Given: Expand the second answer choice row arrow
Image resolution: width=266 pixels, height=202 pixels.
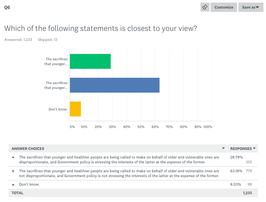Looking at the screenshot, I should pyautogui.click(x=13, y=171).
